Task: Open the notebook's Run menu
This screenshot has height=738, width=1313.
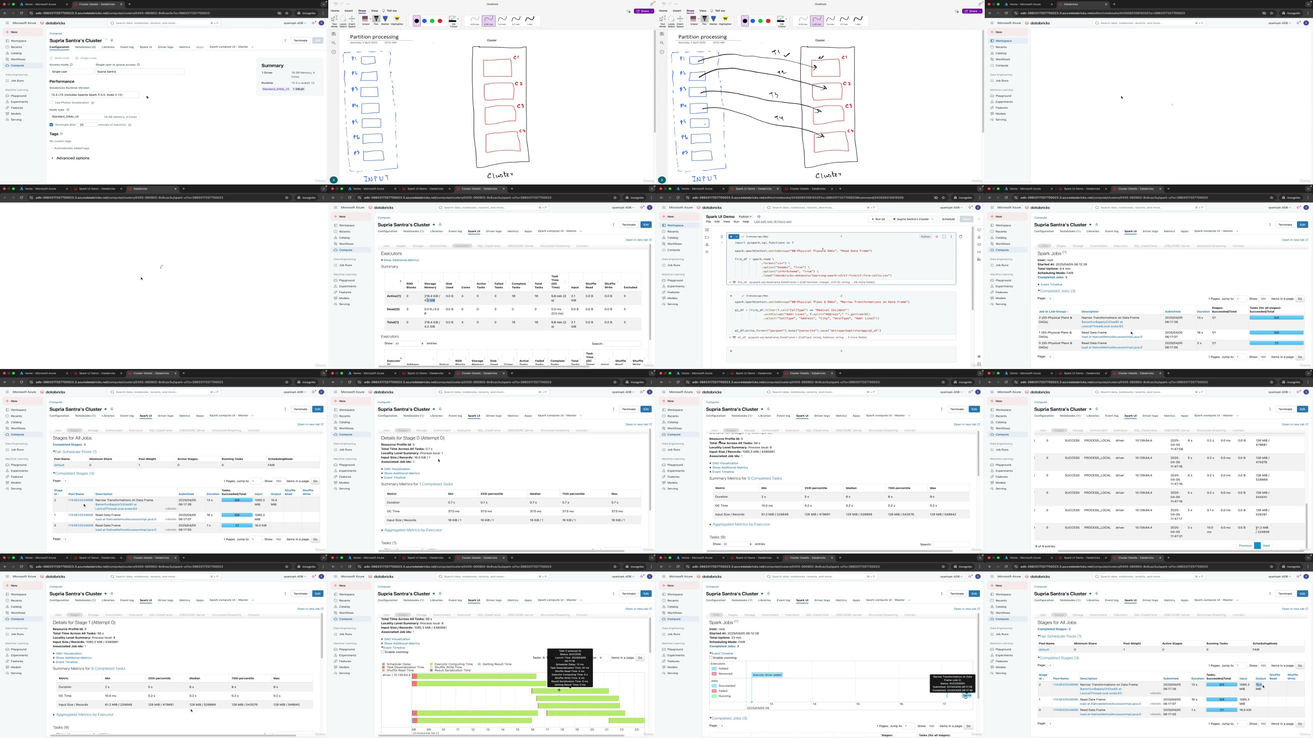Action: point(736,221)
